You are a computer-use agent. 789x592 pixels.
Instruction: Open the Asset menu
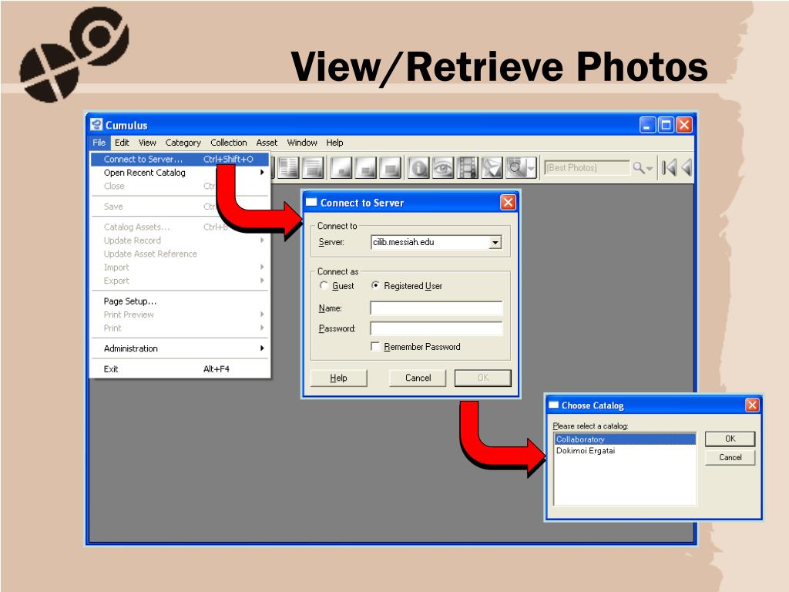[x=267, y=143]
